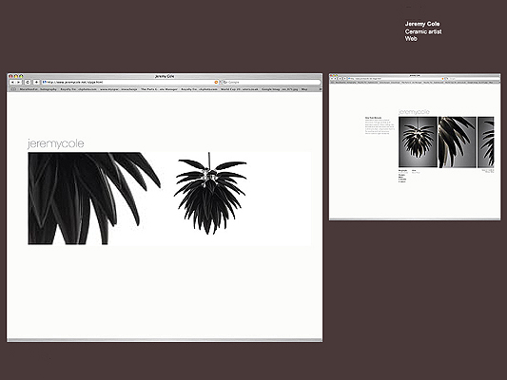The image size is (507, 380).
Task: Click the orange RSS icon in address bar
Action: pos(216,83)
